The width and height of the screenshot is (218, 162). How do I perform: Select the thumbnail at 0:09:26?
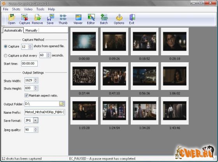[x=114, y=41]
